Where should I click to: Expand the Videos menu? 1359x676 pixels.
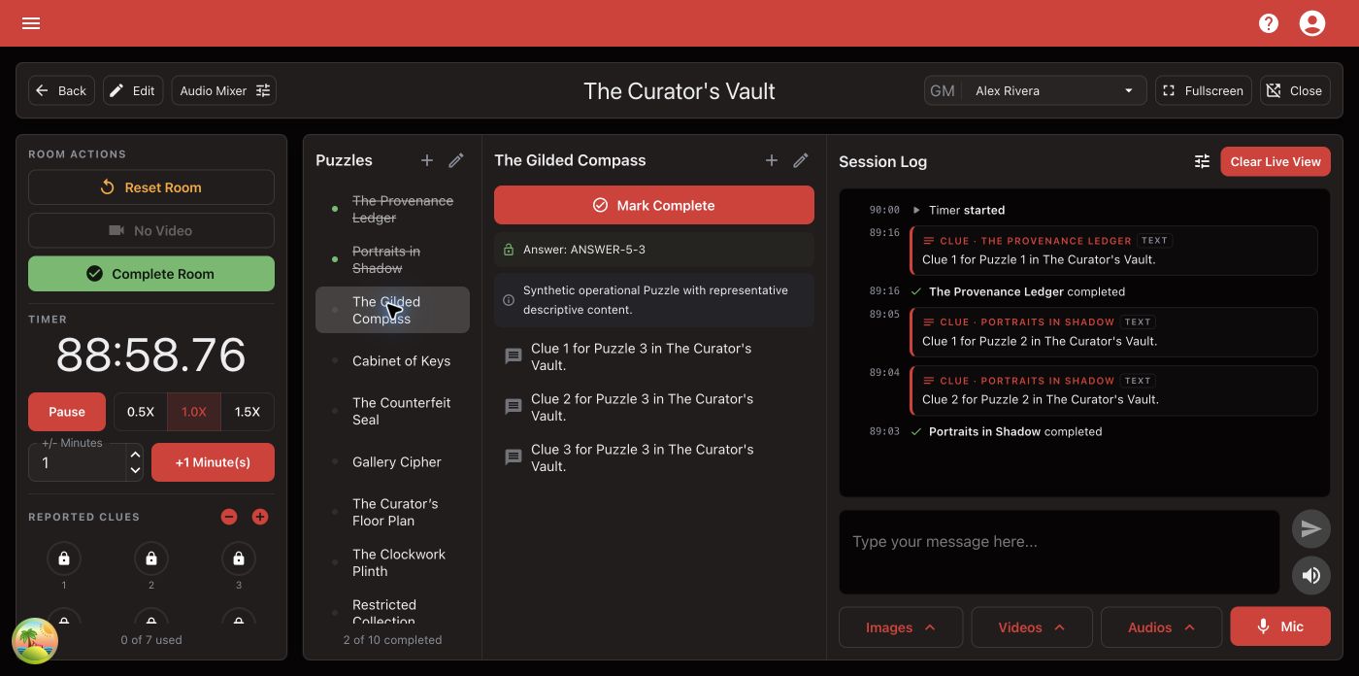click(x=1032, y=627)
